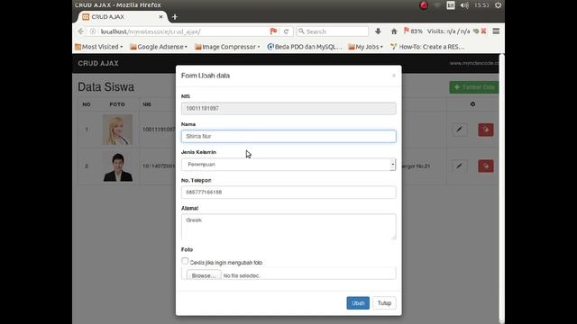This screenshot has height=324, width=577.
Task: Click the Nama input field
Action: pos(288,136)
